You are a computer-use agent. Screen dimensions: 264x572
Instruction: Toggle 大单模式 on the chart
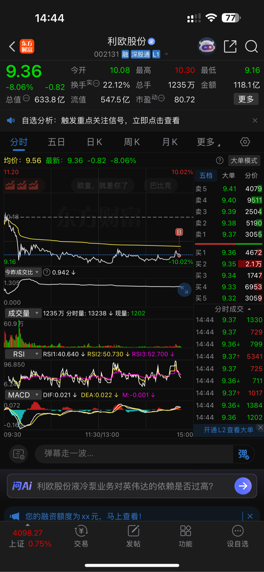244,160
